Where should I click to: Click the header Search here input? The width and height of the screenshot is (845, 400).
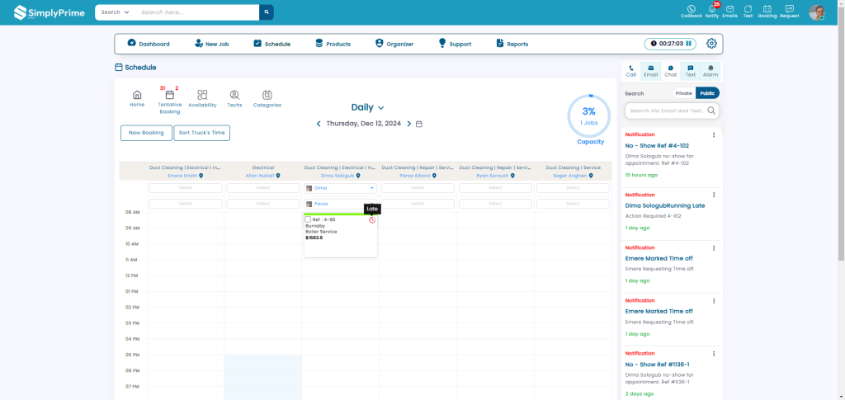tap(197, 12)
